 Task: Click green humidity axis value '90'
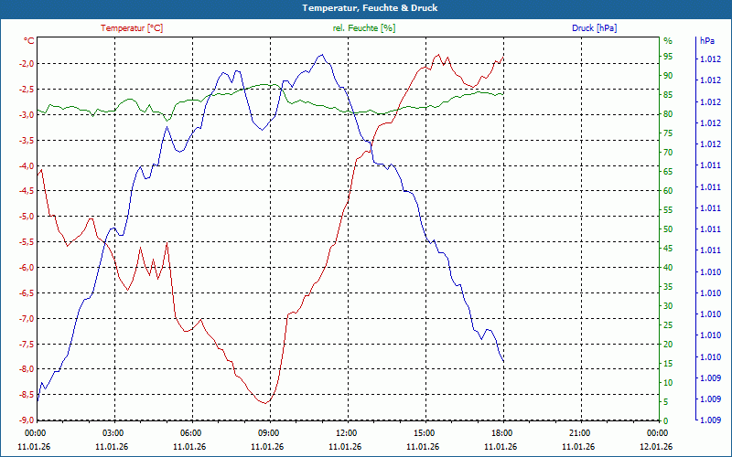pos(668,76)
